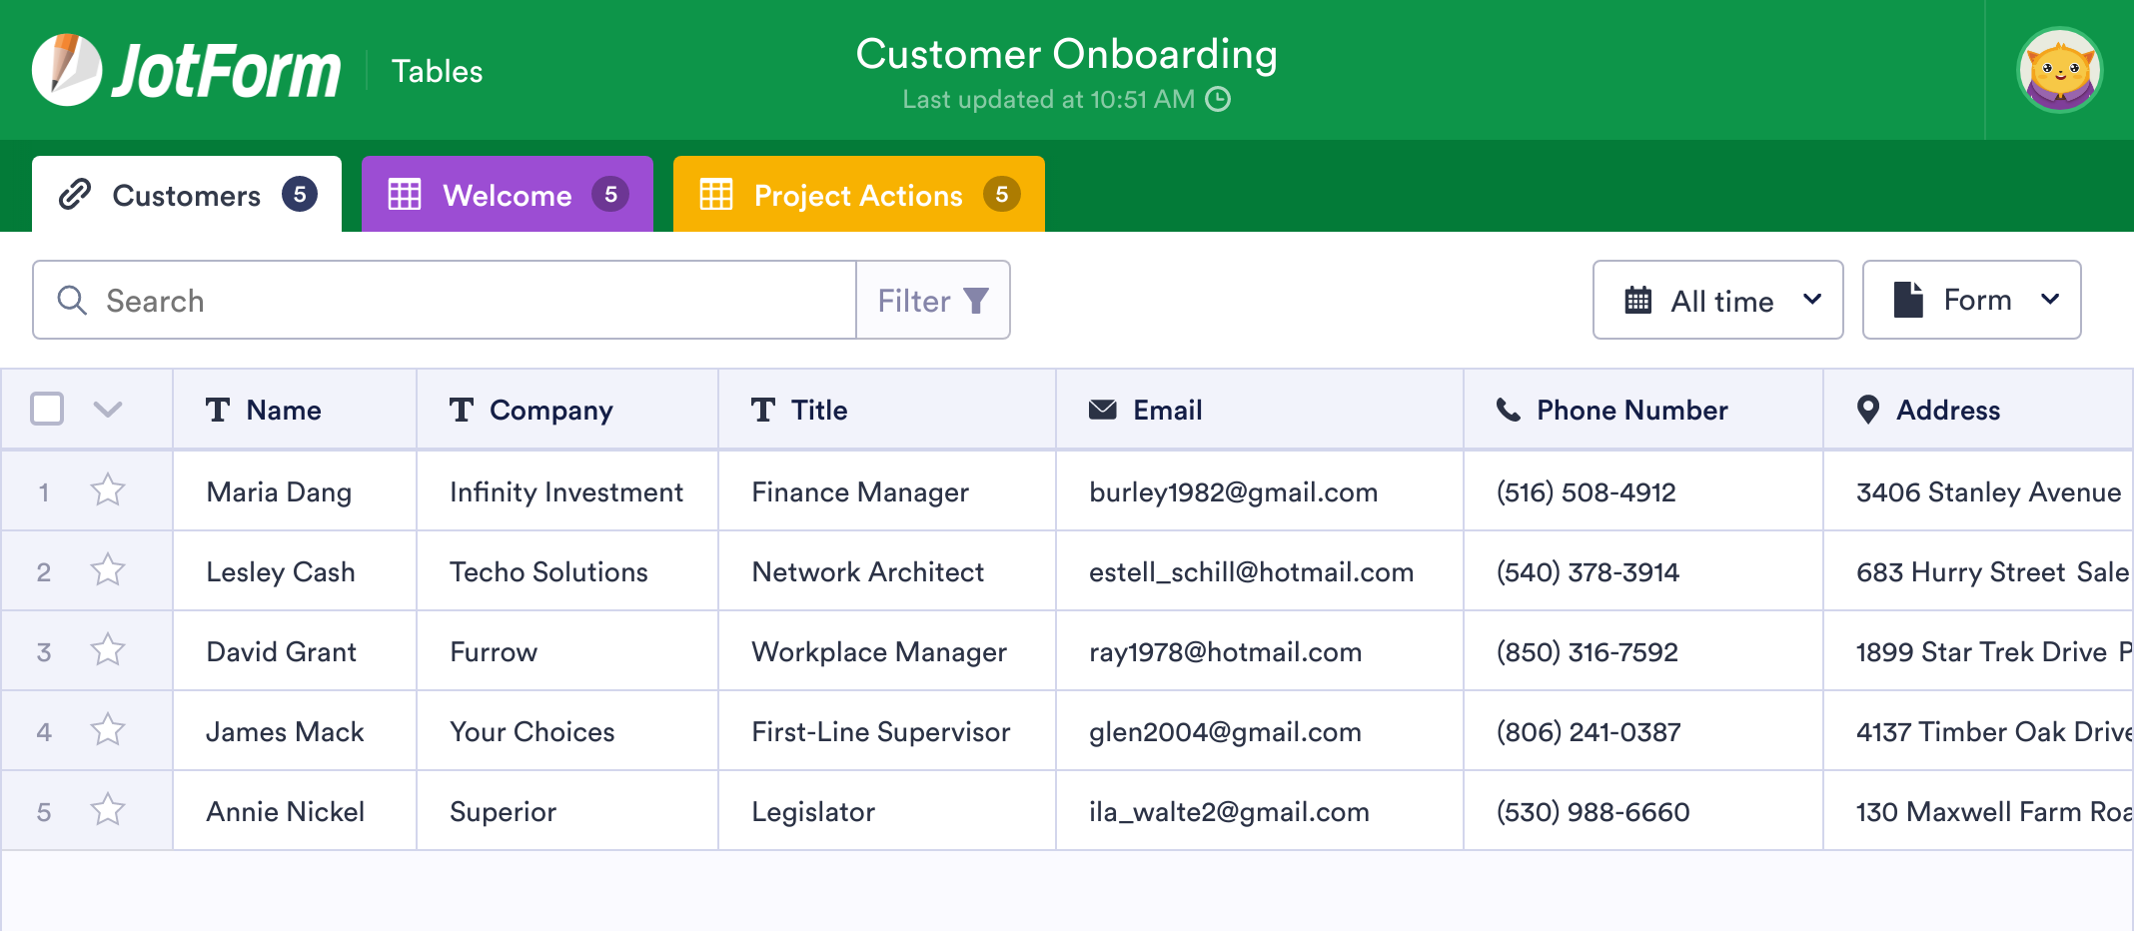Click the Phone Number column phone icon
This screenshot has height=931, width=2134.
point(1508,410)
